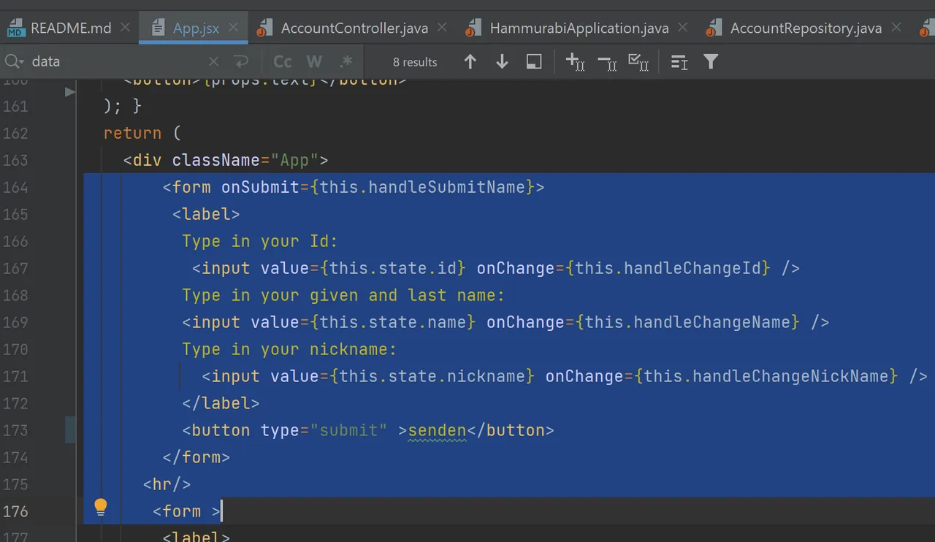The width and height of the screenshot is (935, 542).
Task: Click the '8 results' search count
Action: pyautogui.click(x=415, y=62)
